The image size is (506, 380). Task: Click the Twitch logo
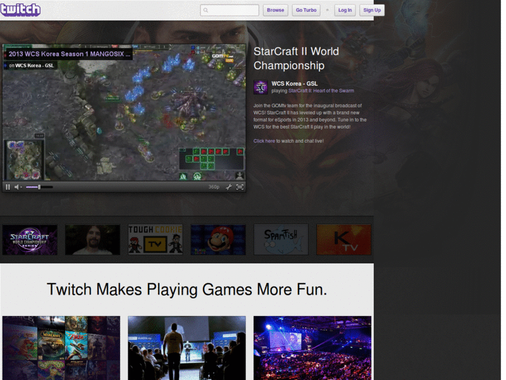[x=20, y=9]
